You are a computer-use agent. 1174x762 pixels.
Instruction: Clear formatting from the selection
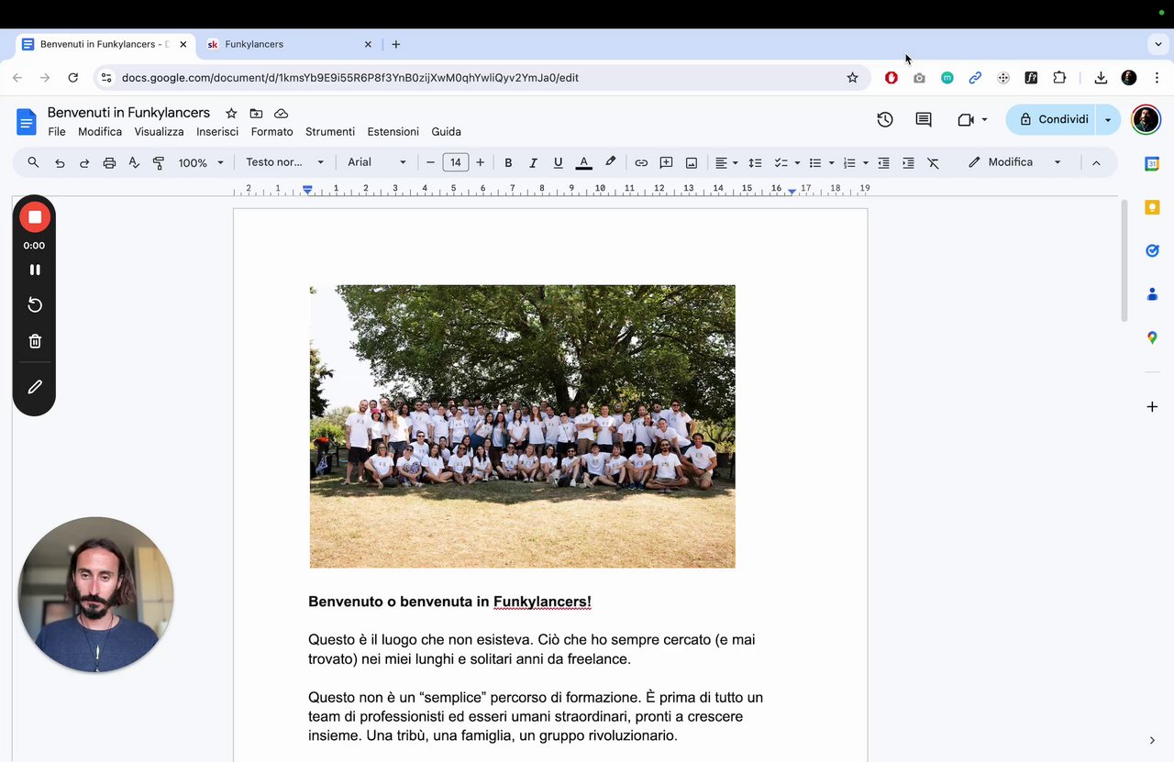(933, 162)
